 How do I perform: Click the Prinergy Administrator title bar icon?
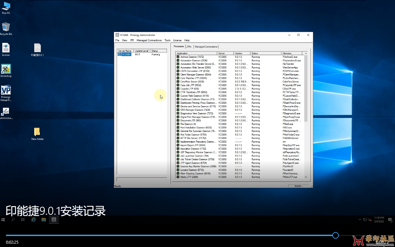[x=117, y=35]
